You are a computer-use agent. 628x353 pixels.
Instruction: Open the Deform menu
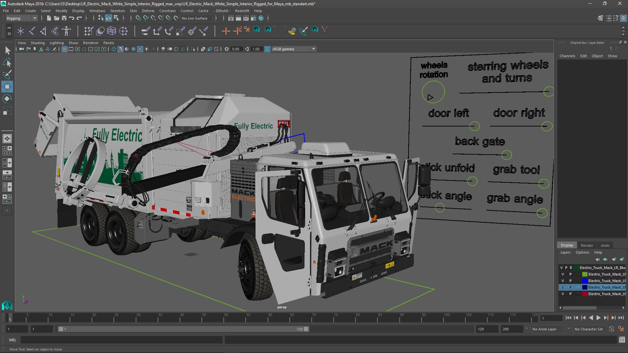[148, 11]
